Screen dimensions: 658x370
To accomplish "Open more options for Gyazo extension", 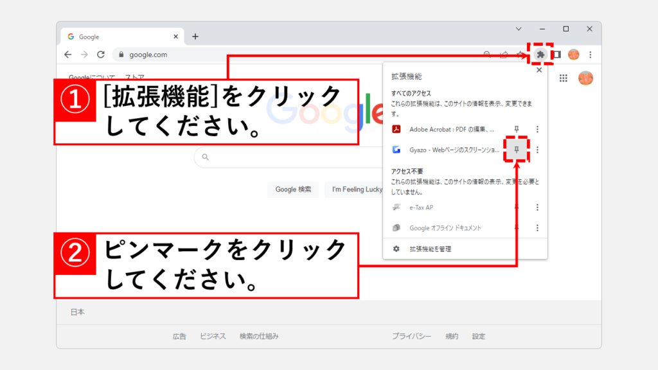I will click(537, 150).
